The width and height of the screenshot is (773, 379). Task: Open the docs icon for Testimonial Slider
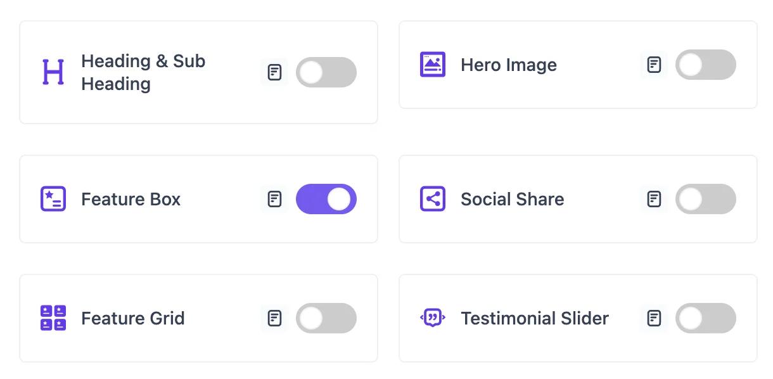click(653, 318)
